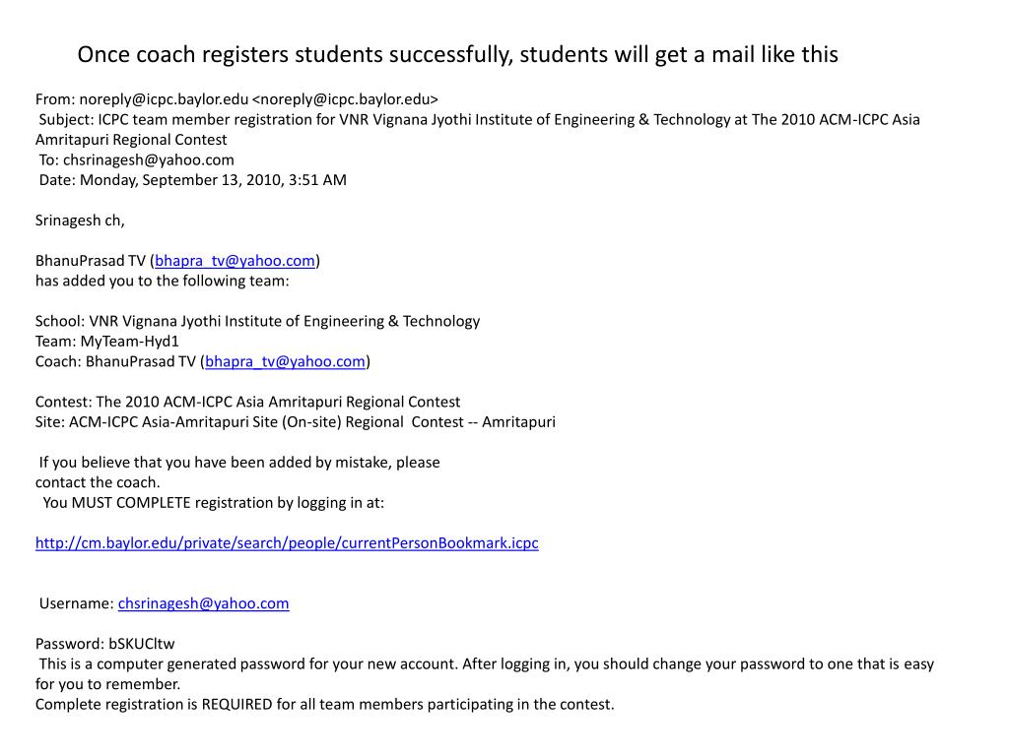Click the chsrinagesh@yahoo.com username link

coord(203,603)
